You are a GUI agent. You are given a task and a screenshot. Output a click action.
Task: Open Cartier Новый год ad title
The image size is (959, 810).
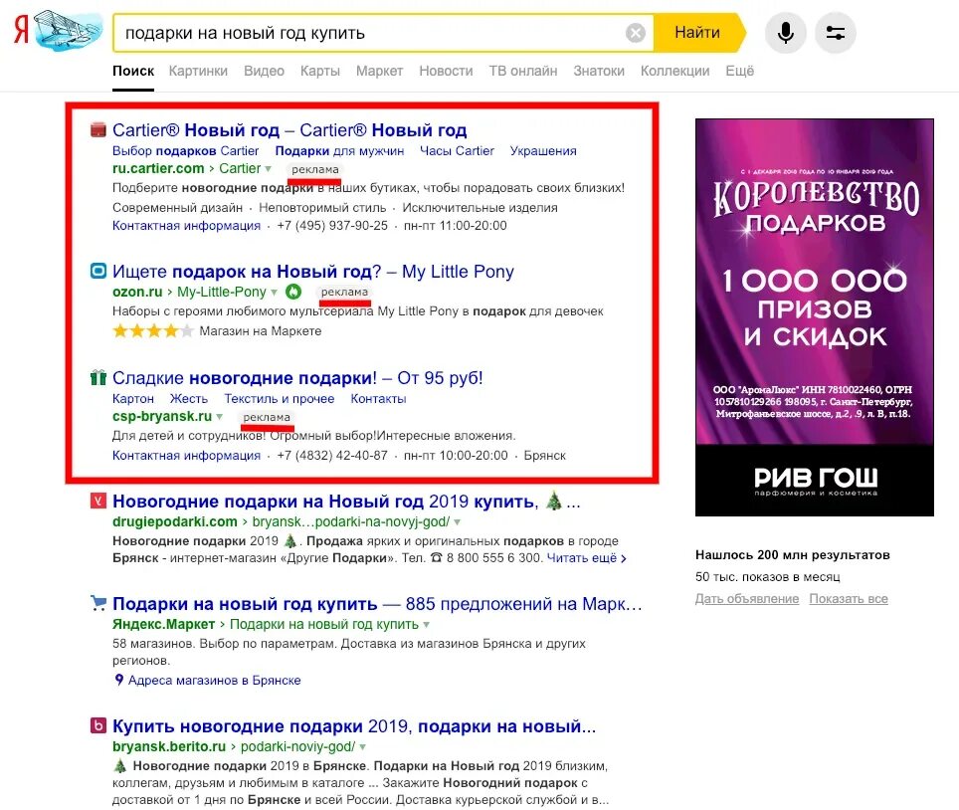pyautogui.click(x=289, y=129)
